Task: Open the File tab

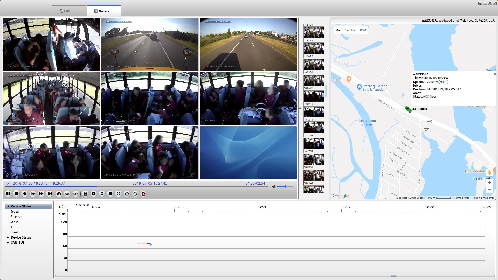Action: 69,11
